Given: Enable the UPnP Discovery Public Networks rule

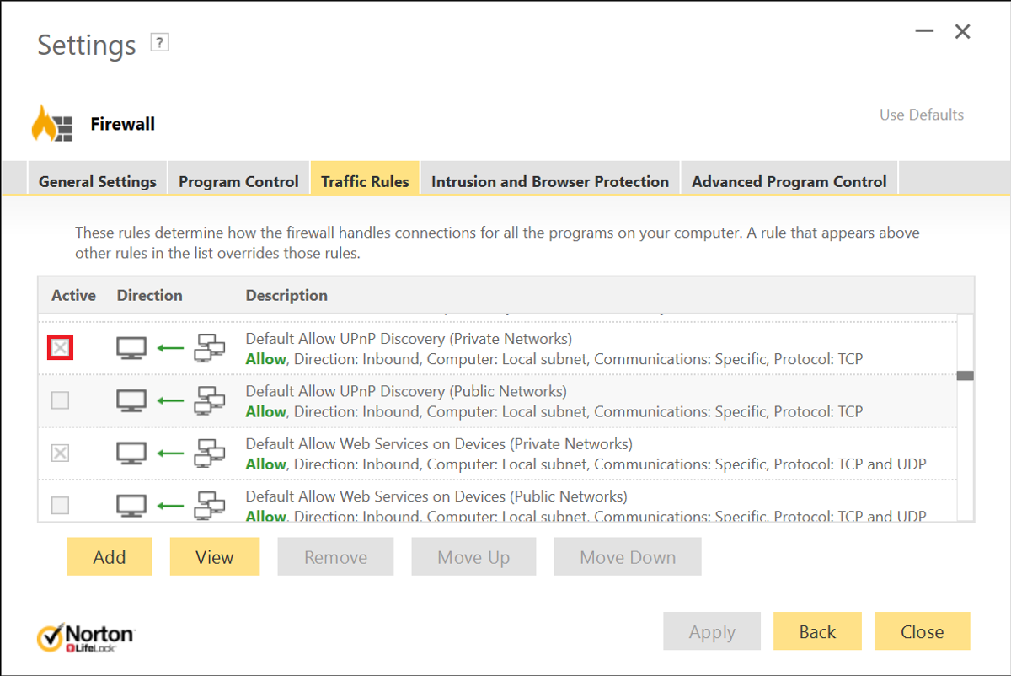Looking at the screenshot, I should (60, 400).
